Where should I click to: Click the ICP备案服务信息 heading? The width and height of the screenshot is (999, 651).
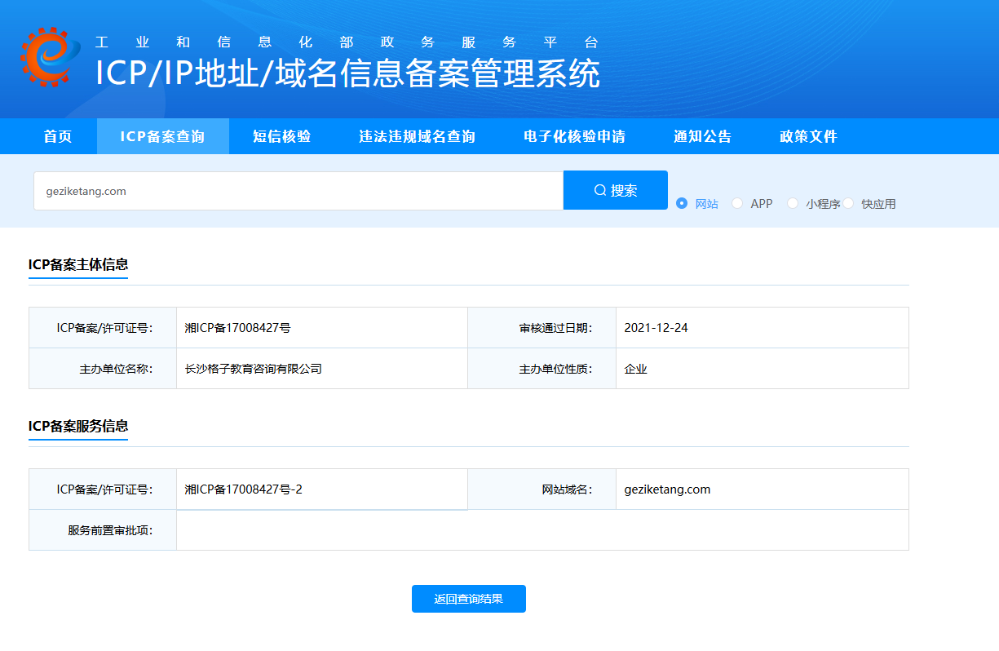click(78, 426)
